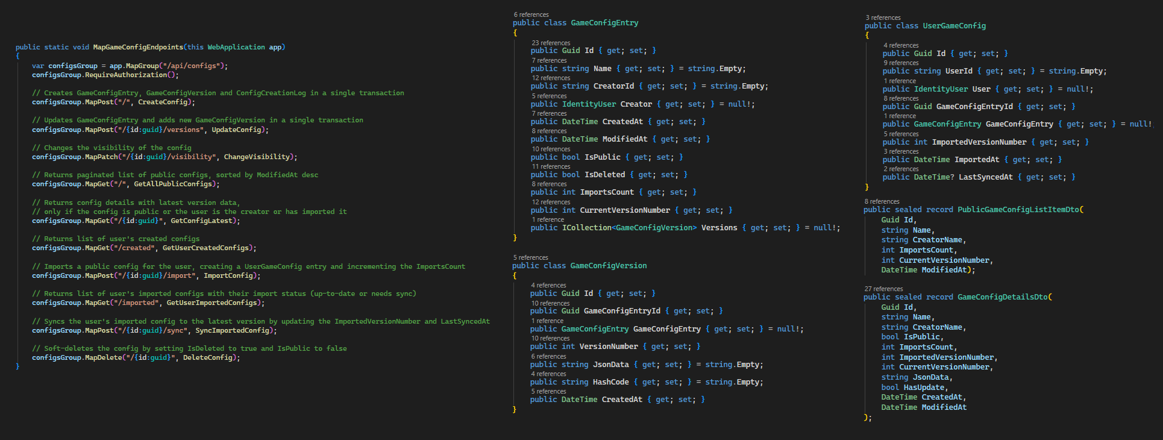The width and height of the screenshot is (1163, 440).
Task: Click the comment "Returns list of user's created configs"
Action: [x=116, y=239]
